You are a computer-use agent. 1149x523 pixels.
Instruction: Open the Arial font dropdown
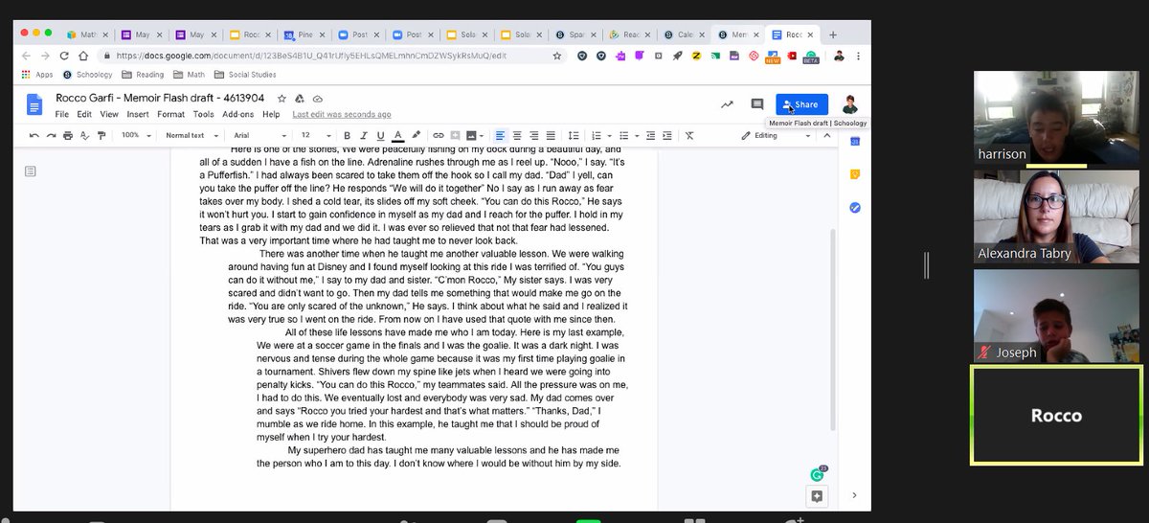click(259, 136)
